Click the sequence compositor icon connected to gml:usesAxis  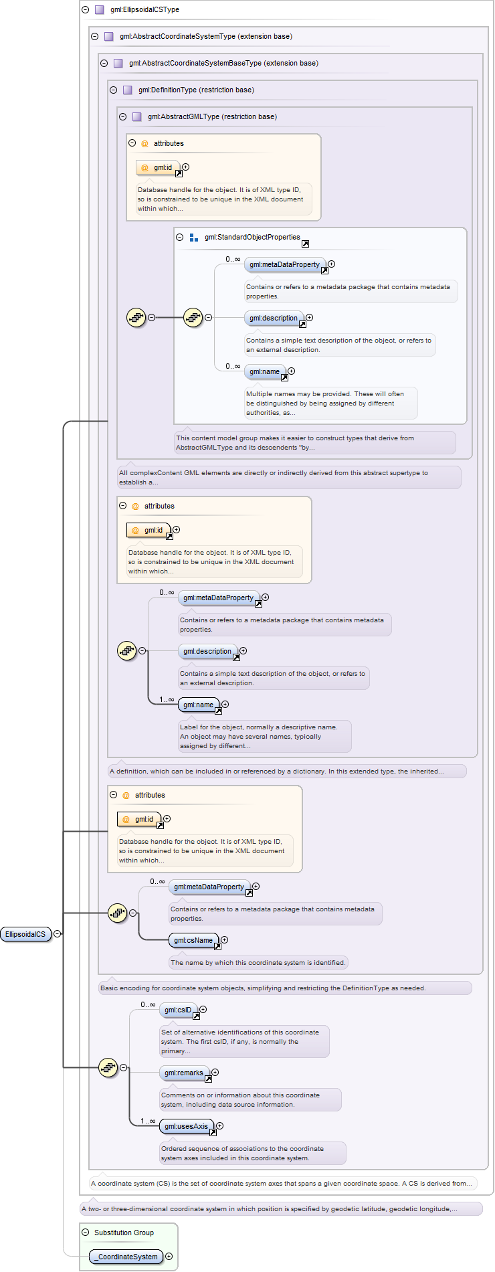[x=108, y=1067]
